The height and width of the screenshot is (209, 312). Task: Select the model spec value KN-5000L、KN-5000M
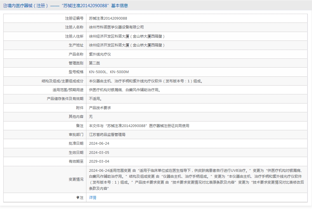(x=109, y=72)
